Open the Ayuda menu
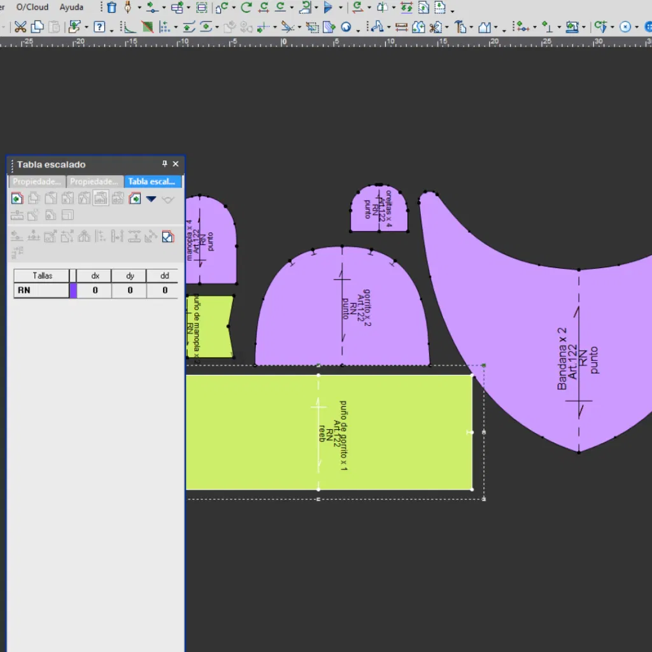652x652 pixels. click(71, 7)
